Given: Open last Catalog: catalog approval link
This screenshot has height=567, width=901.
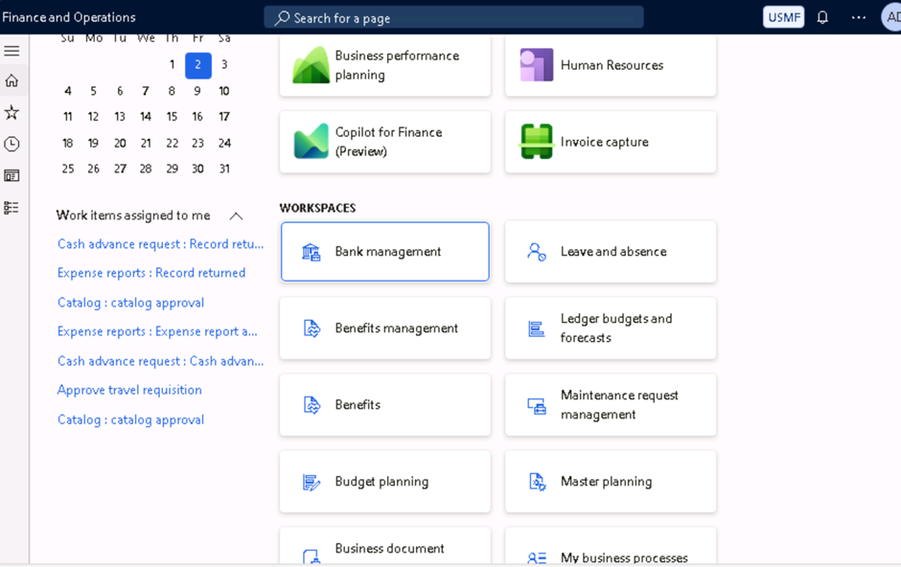Looking at the screenshot, I should click(130, 420).
